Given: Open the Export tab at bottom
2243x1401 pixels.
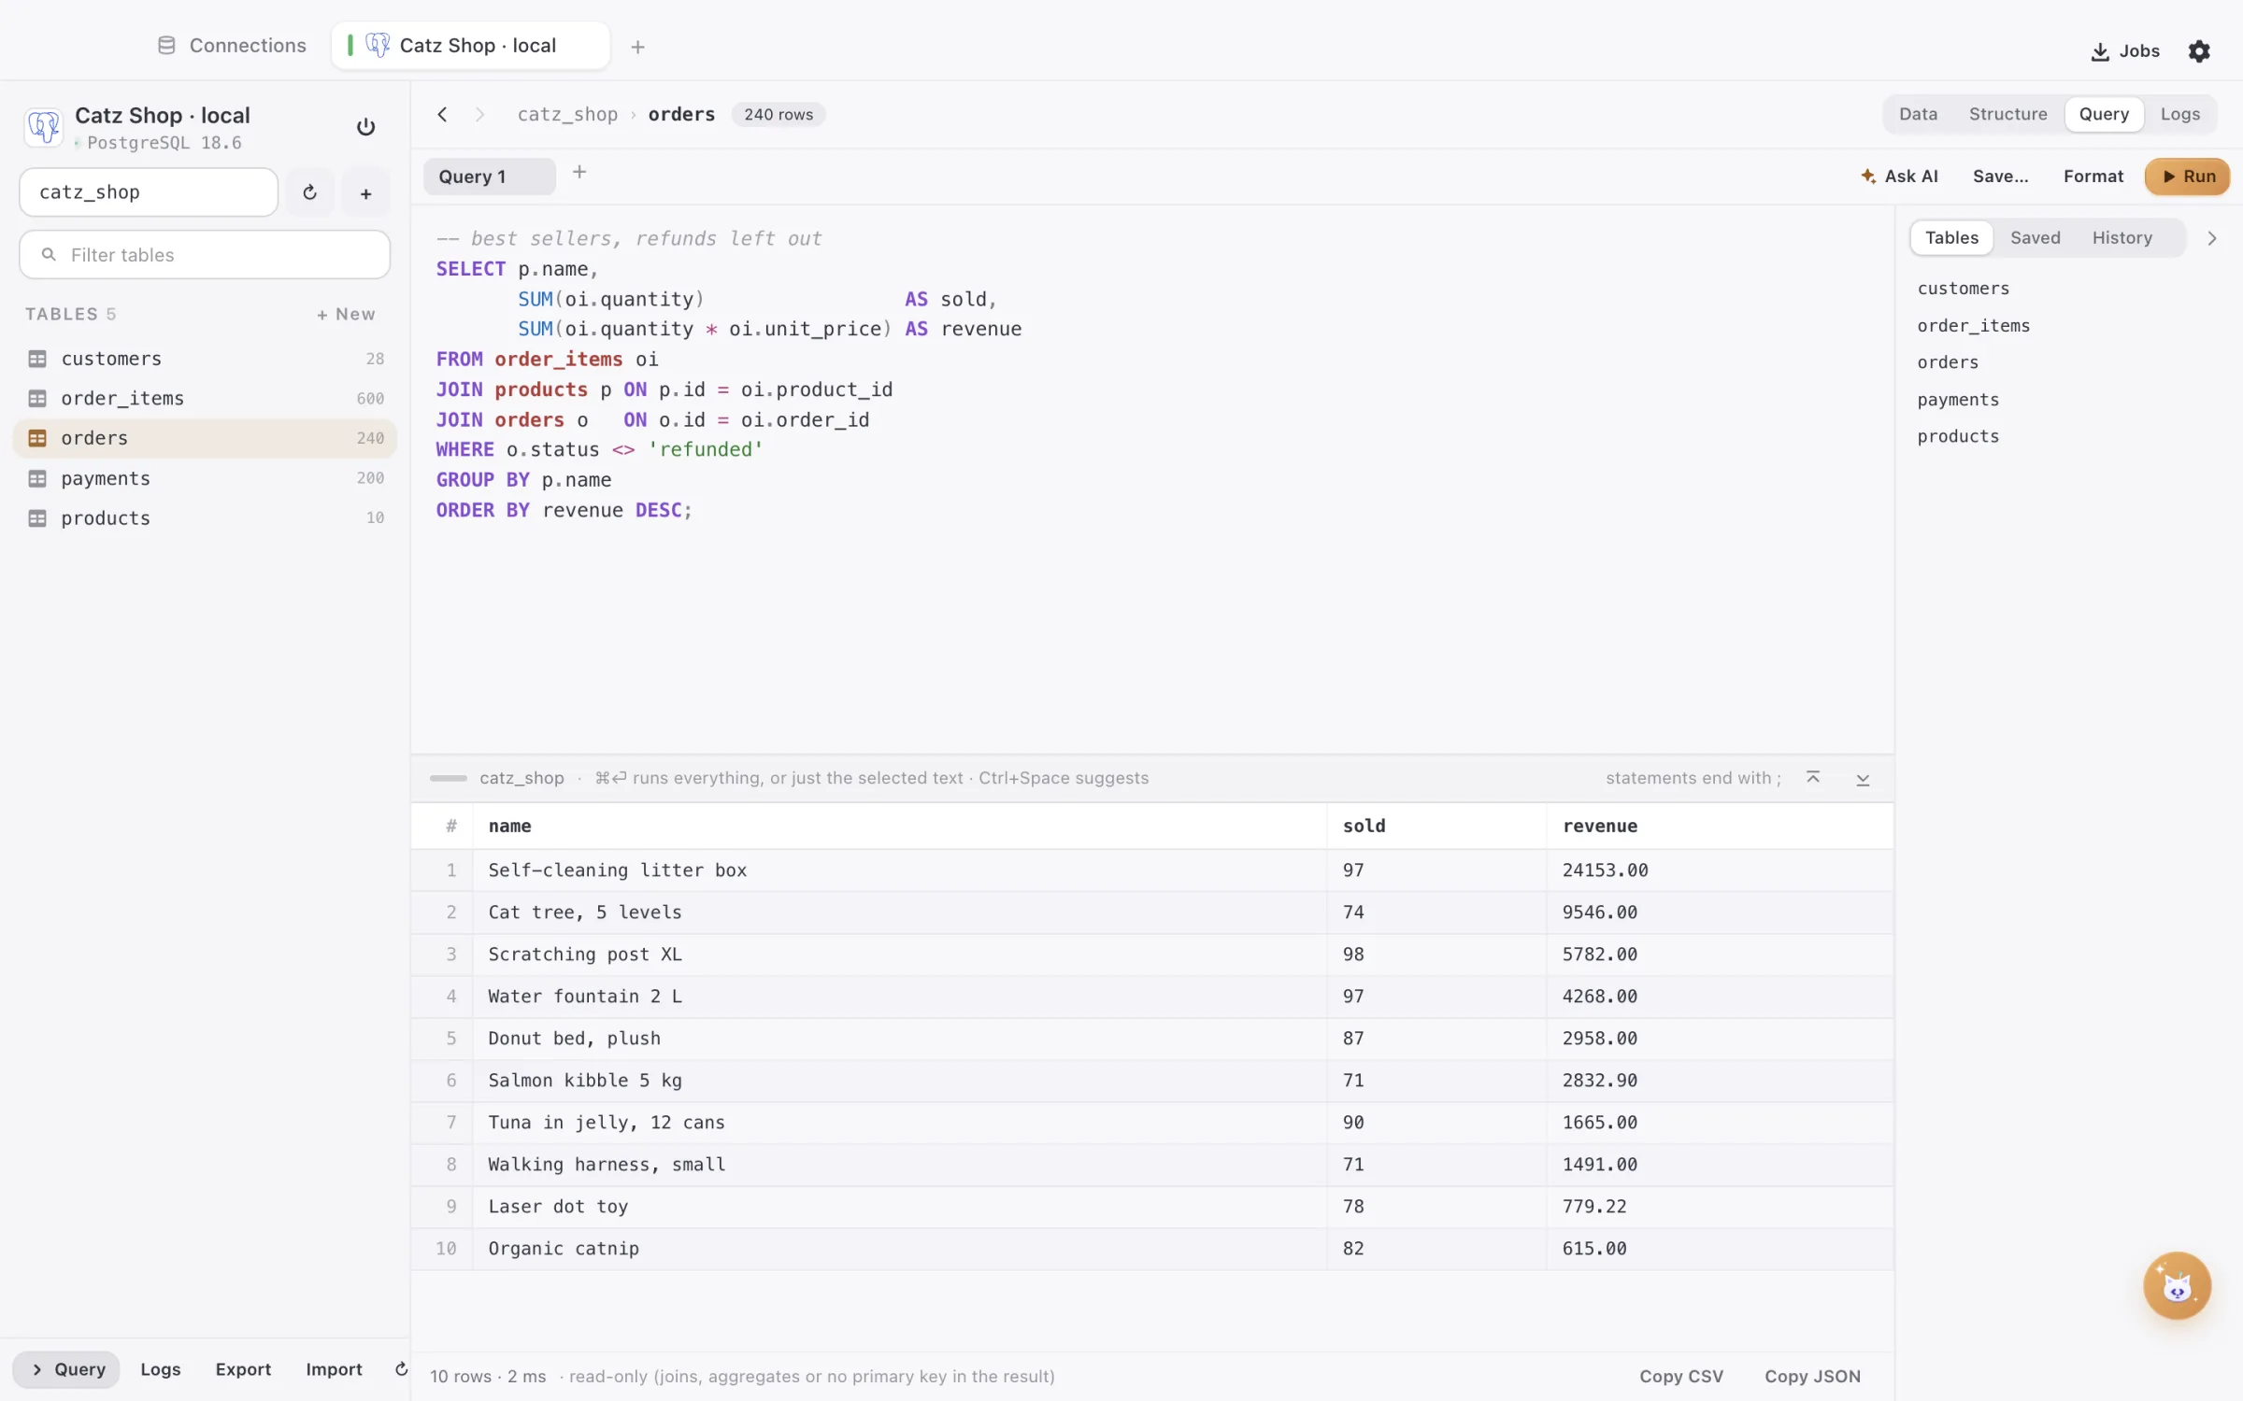Looking at the screenshot, I should [243, 1369].
